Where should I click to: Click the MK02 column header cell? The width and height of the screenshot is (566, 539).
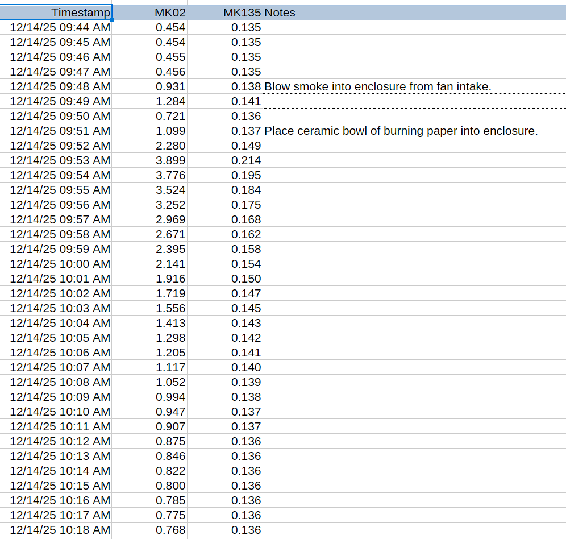(150, 13)
